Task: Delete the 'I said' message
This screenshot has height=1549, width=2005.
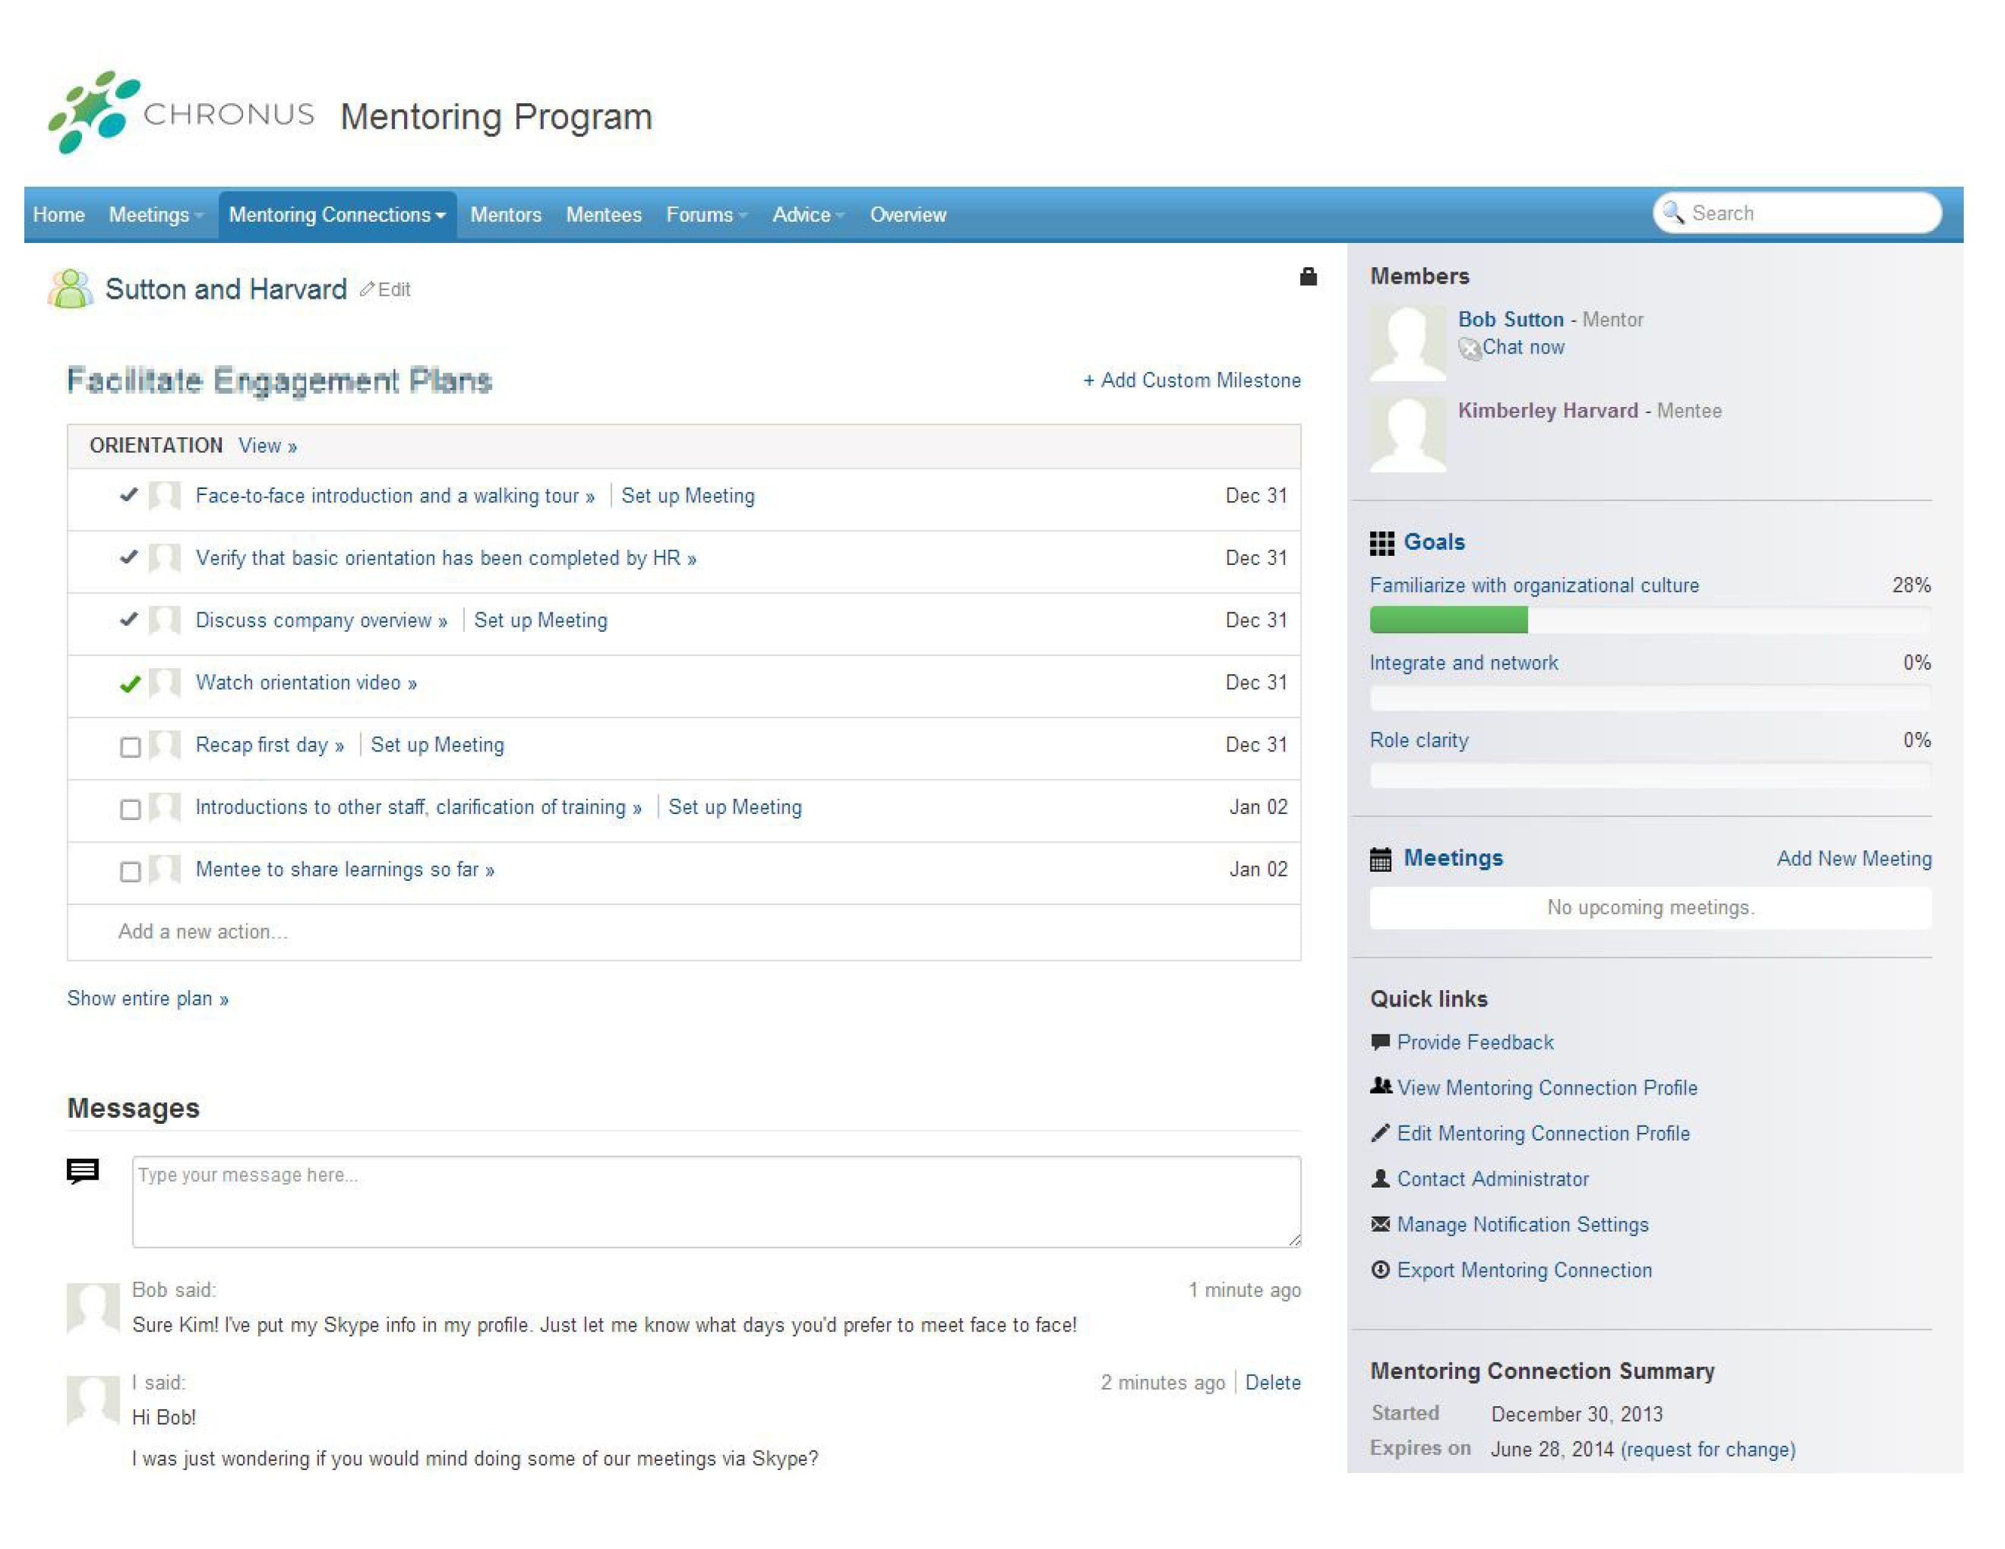Action: [1272, 1383]
